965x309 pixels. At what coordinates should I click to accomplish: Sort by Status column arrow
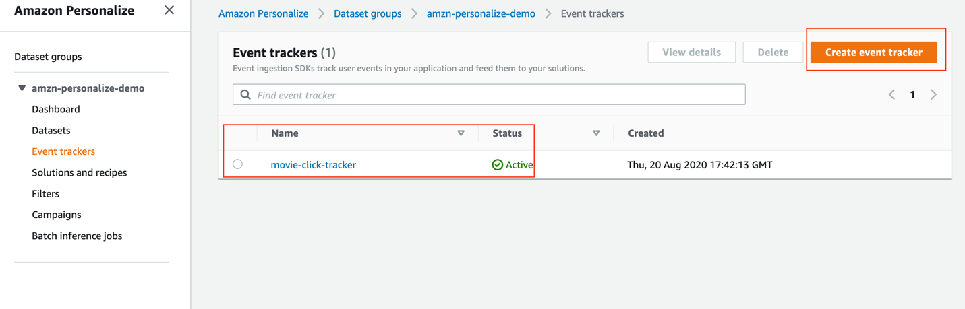tap(596, 133)
